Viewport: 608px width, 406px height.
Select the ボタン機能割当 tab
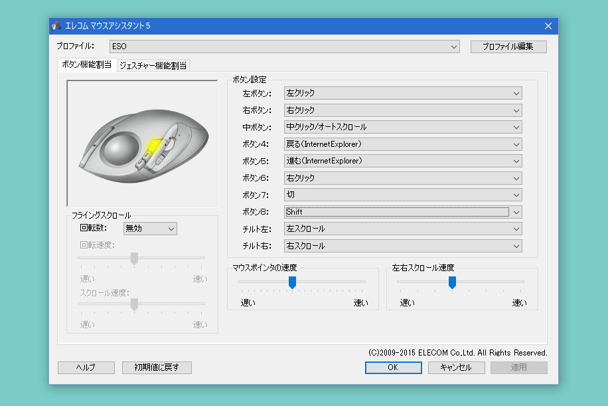tap(87, 64)
